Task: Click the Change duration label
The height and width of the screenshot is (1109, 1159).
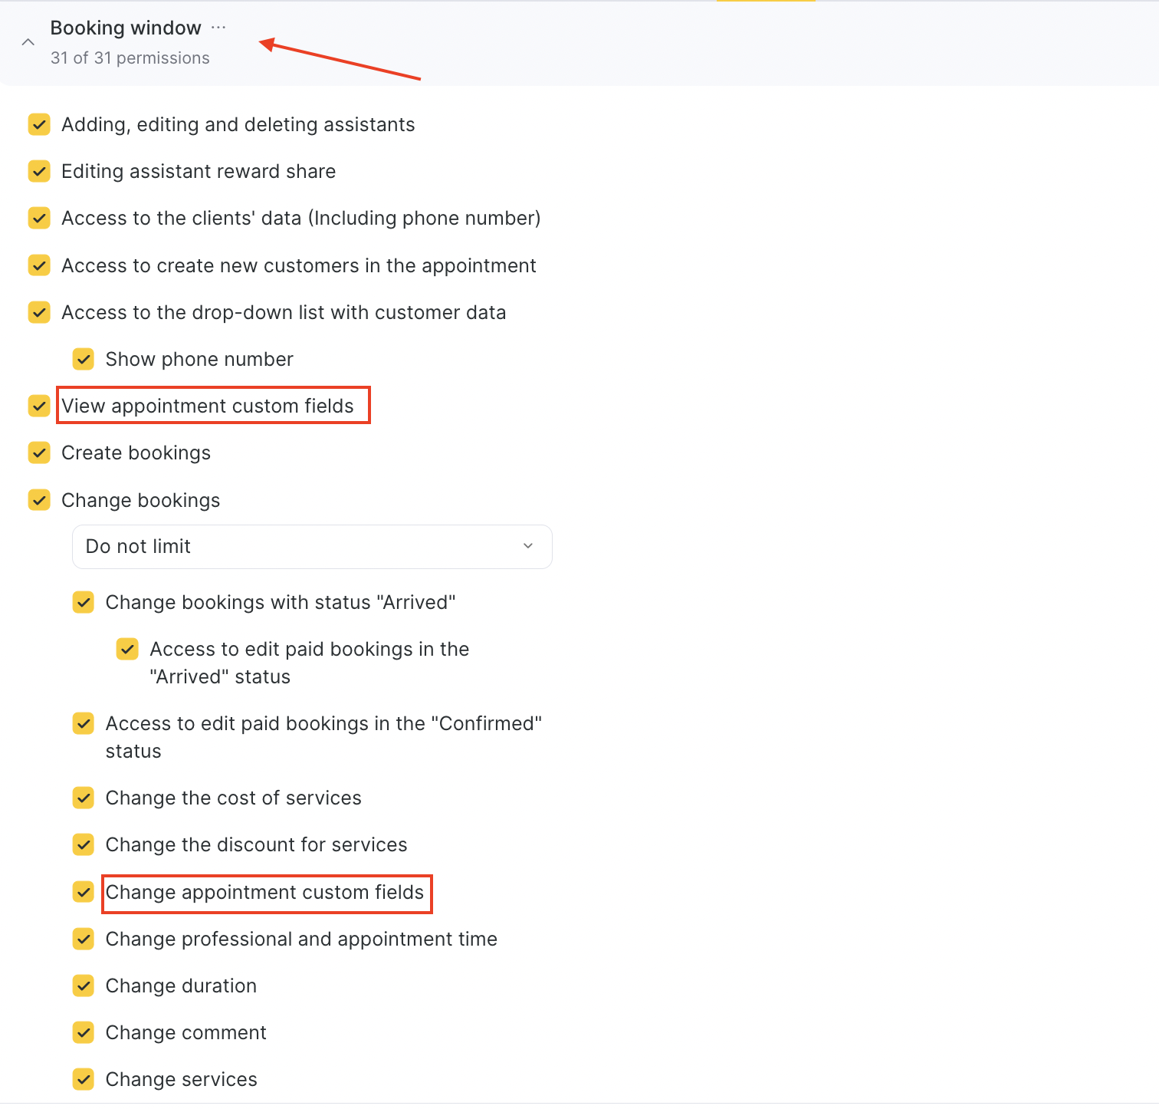Action: click(181, 986)
